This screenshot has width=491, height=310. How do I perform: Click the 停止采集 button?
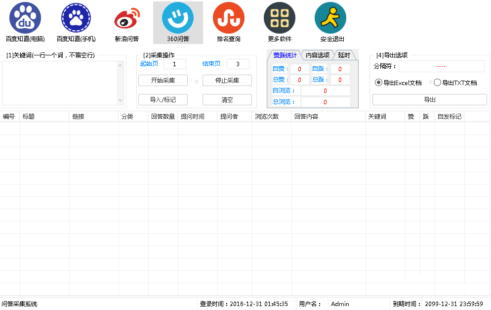tap(227, 80)
